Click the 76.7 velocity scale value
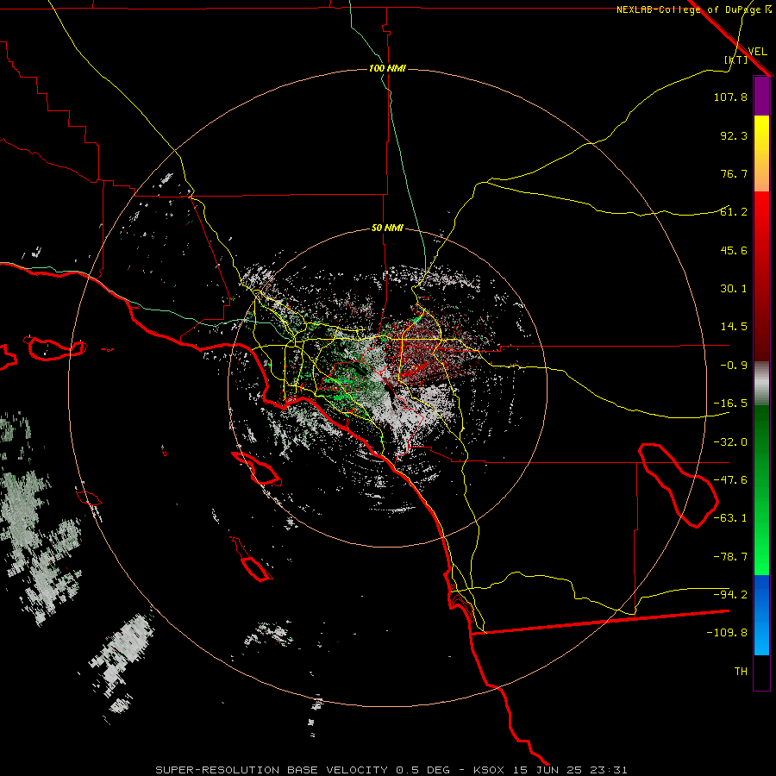Screen dimensions: 776x776 point(734,173)
